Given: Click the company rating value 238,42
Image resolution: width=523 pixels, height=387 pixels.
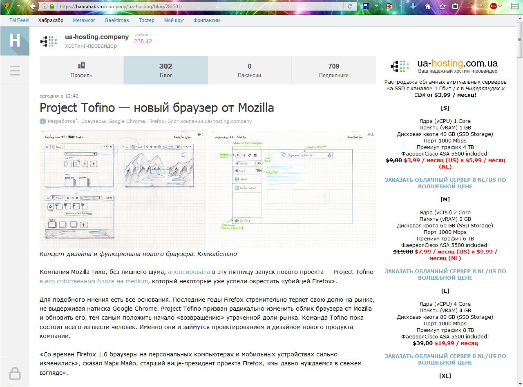Looking at the screenshot, I should pos(143,42).
